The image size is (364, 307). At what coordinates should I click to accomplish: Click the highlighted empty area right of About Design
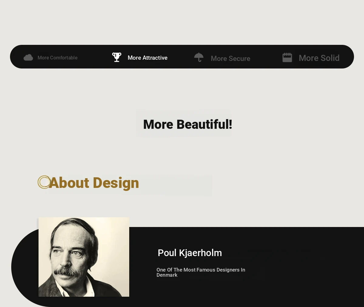coord(176,185)
